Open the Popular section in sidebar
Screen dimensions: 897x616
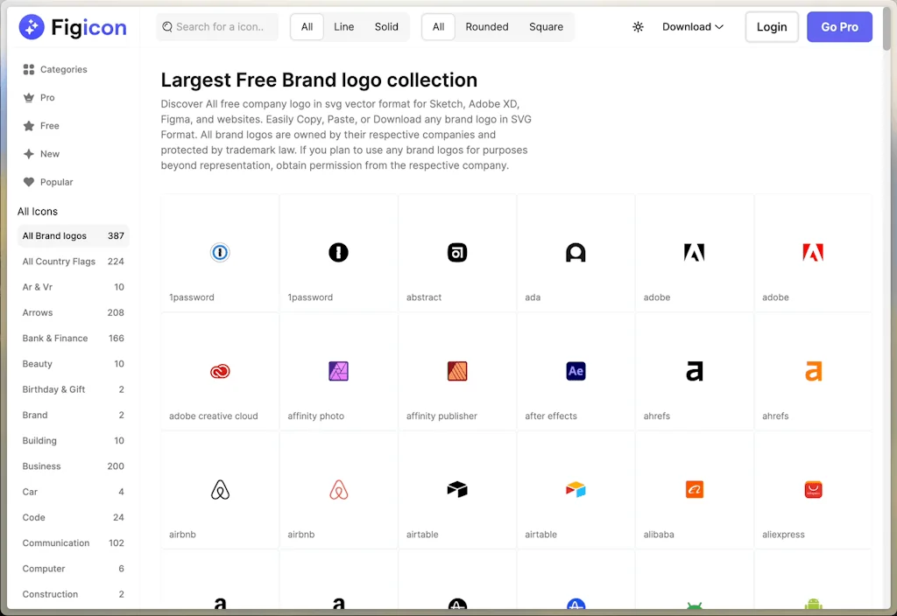[56, 182]
